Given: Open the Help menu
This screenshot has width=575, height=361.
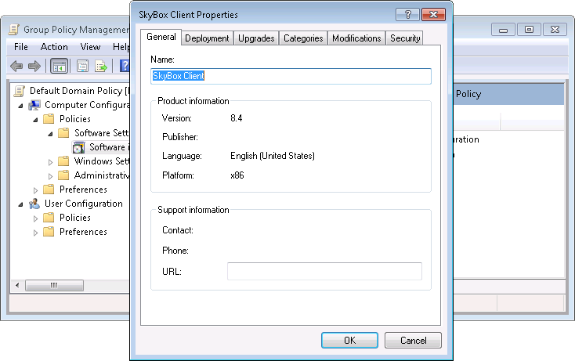Looking at the screenshot, I should (x=121, y=47).
